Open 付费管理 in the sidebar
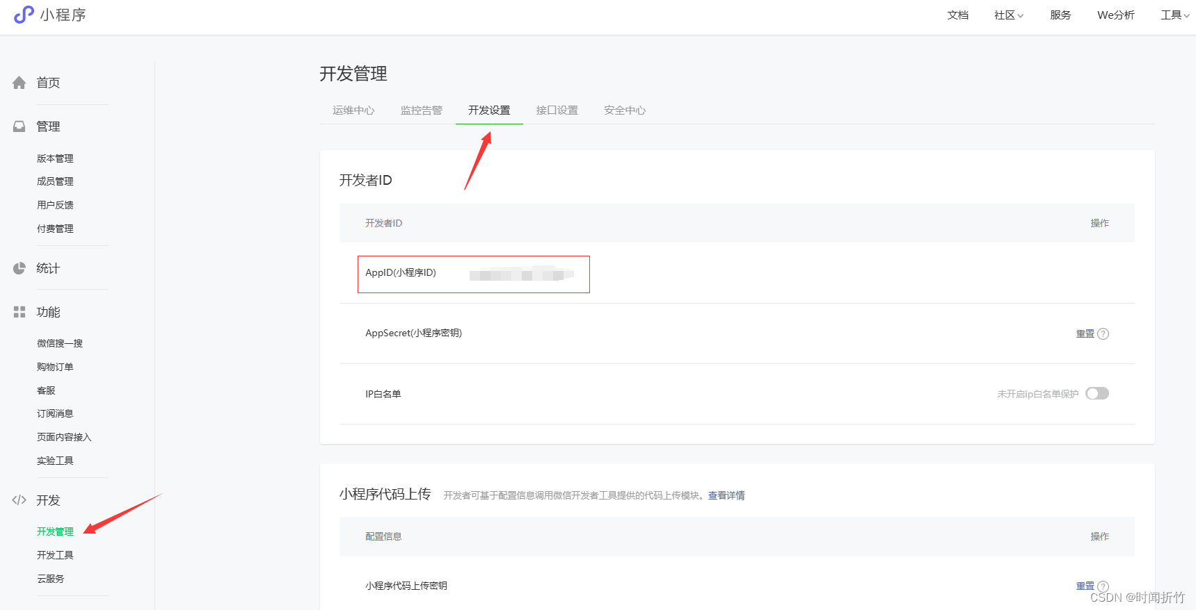The image size is (1196, 610). tap(55, 229)
